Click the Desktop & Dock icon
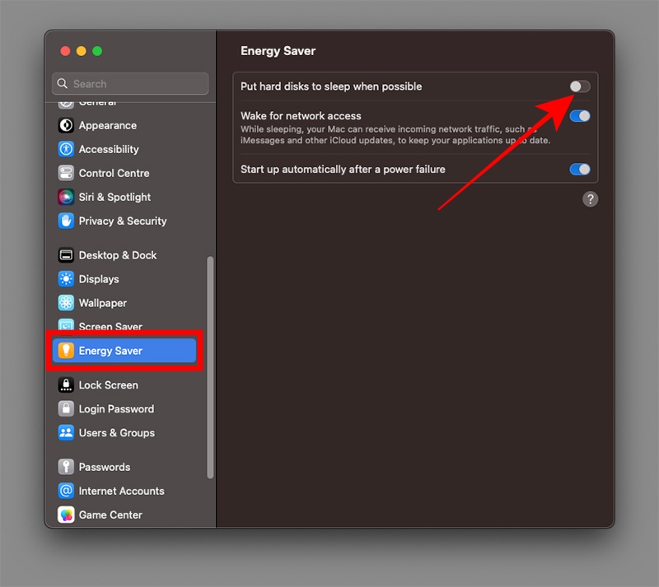The height and width of the screenshot is (587, 659). (x=66, y=255)
